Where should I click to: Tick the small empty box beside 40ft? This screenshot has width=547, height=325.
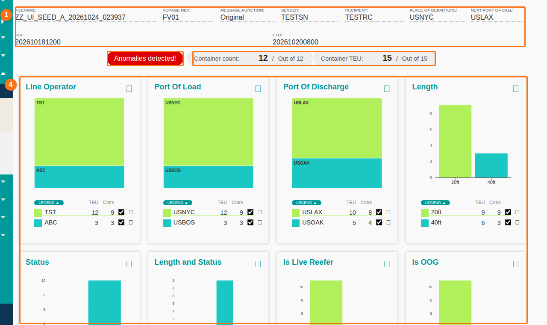point(518,222)
